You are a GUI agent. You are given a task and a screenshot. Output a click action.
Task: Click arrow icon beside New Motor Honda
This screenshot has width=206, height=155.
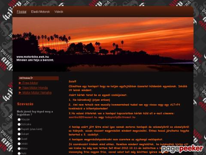[x=20, y=88]
